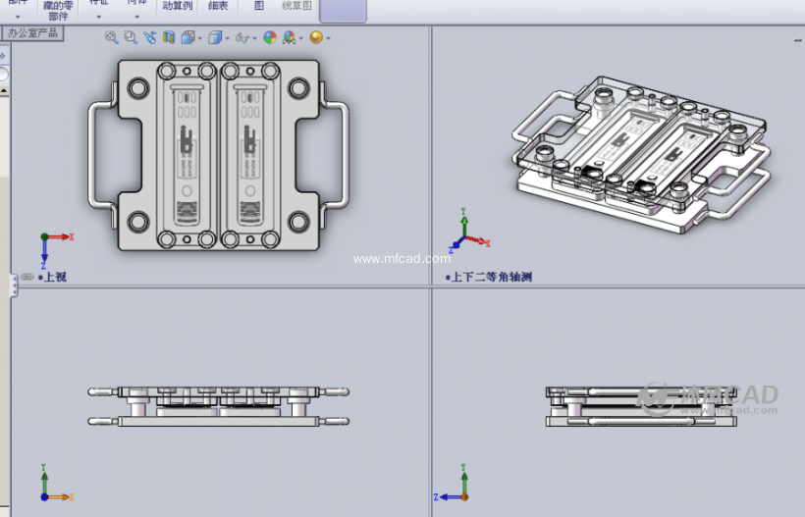The width and height of the screenshot is (805, 517).
Task: Click the View Settings sphere icon
Action: [x=316, y=37]
